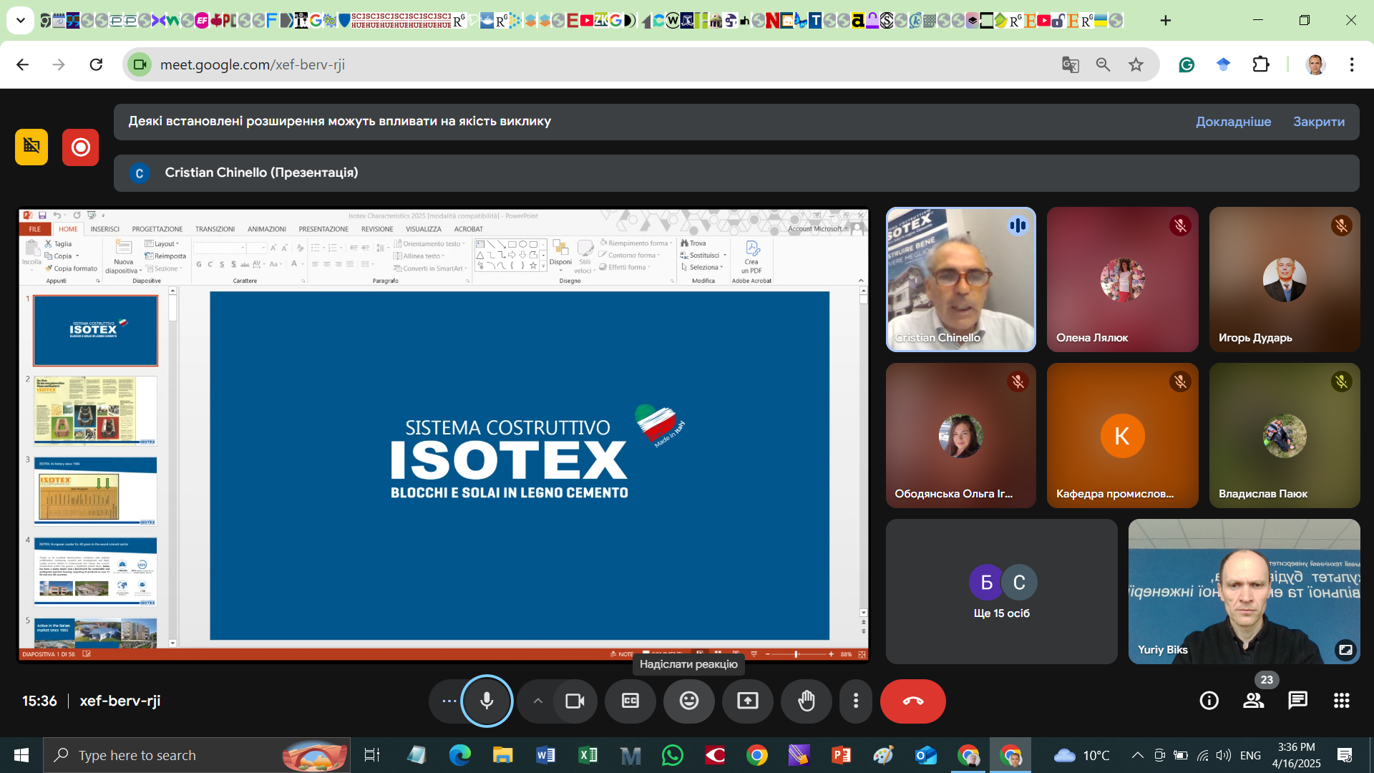The image size is (1374, 773).
Task: Mute the microphone in the Meet call
Action: coord(487,701)
